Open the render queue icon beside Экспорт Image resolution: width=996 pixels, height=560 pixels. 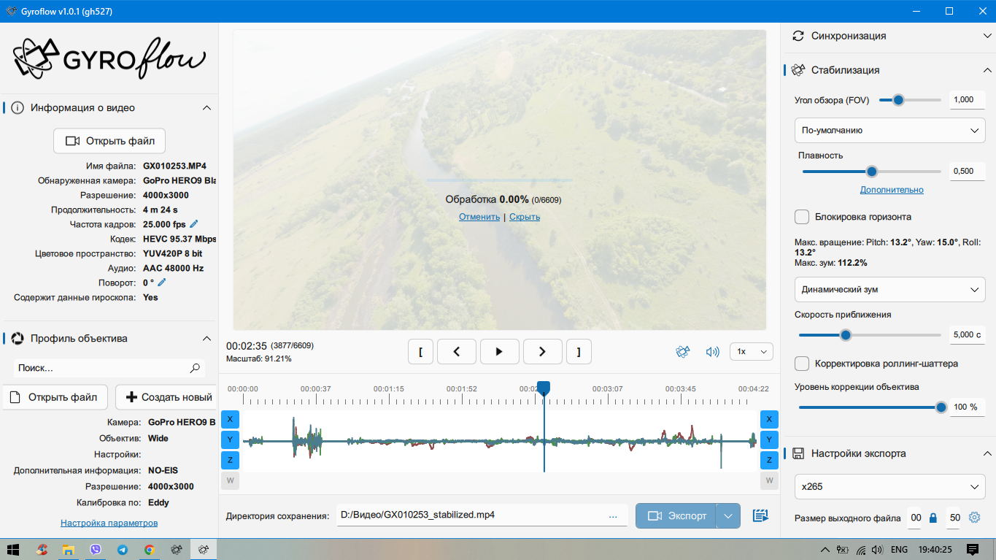(x=760, y=515)
